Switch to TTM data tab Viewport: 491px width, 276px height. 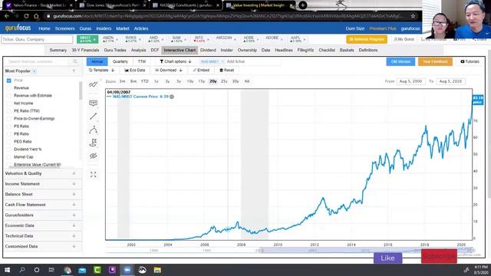[x=142, y=61]
